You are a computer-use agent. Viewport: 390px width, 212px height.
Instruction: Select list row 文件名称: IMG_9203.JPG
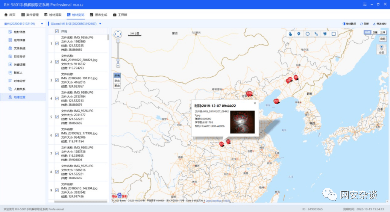[x=79, y=154]
